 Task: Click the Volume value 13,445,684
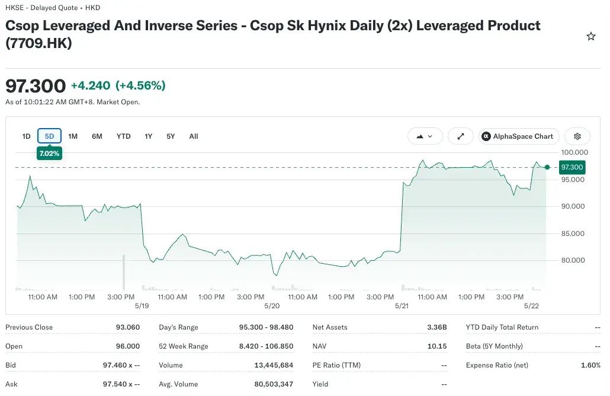point(274,365)
